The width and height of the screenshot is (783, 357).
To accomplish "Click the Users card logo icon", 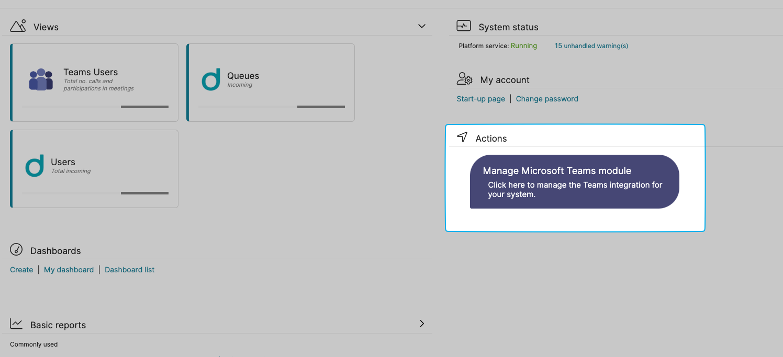I will pos(35,166).
